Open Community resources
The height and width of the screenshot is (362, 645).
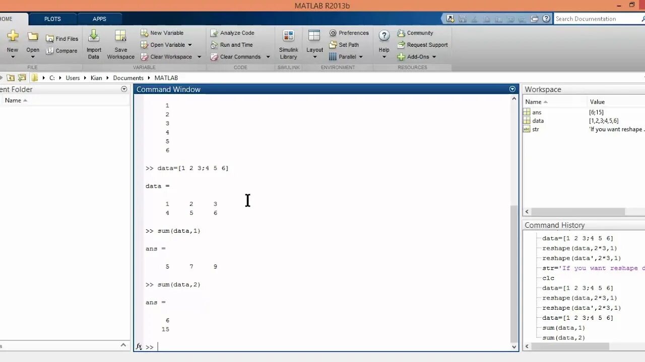pos(415,33)
